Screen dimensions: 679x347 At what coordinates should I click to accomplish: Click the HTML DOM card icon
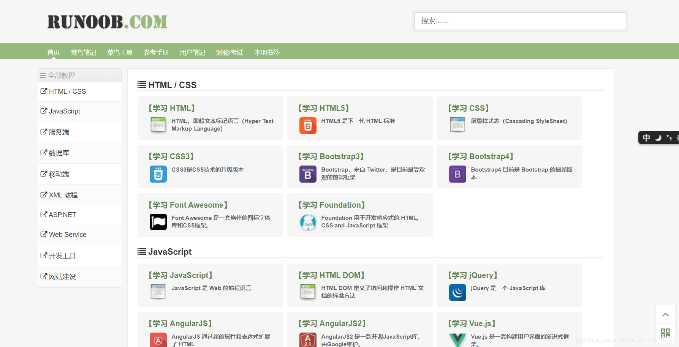coord(308,292)
